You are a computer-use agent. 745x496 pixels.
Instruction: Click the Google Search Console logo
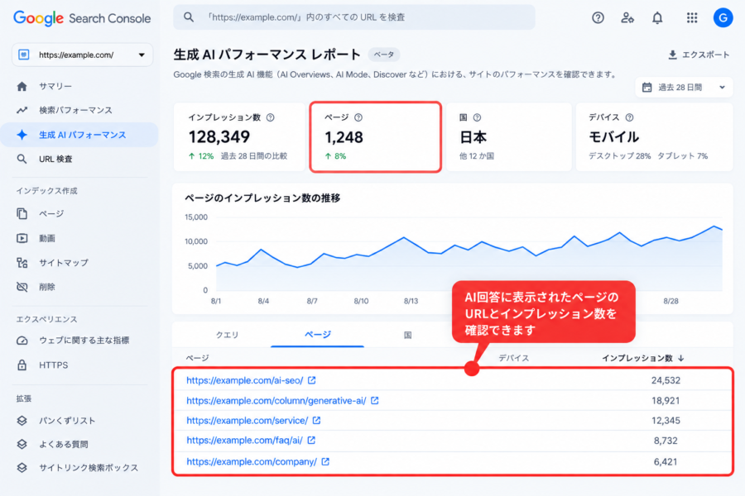82,18
